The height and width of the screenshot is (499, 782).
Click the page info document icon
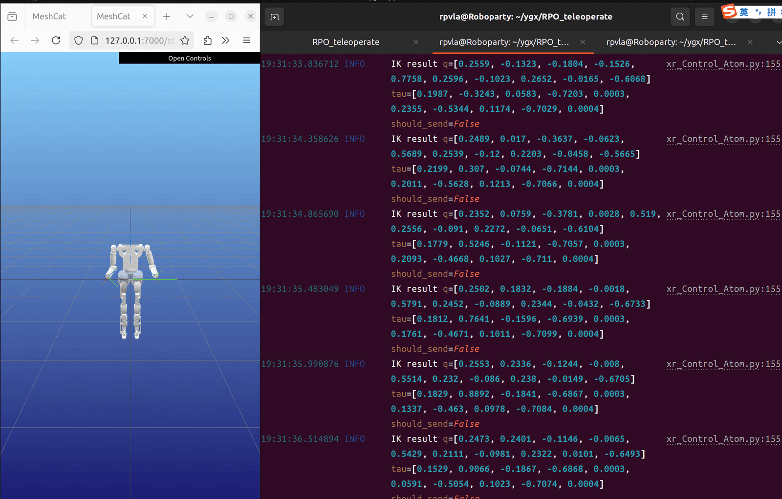pos(95,41)
